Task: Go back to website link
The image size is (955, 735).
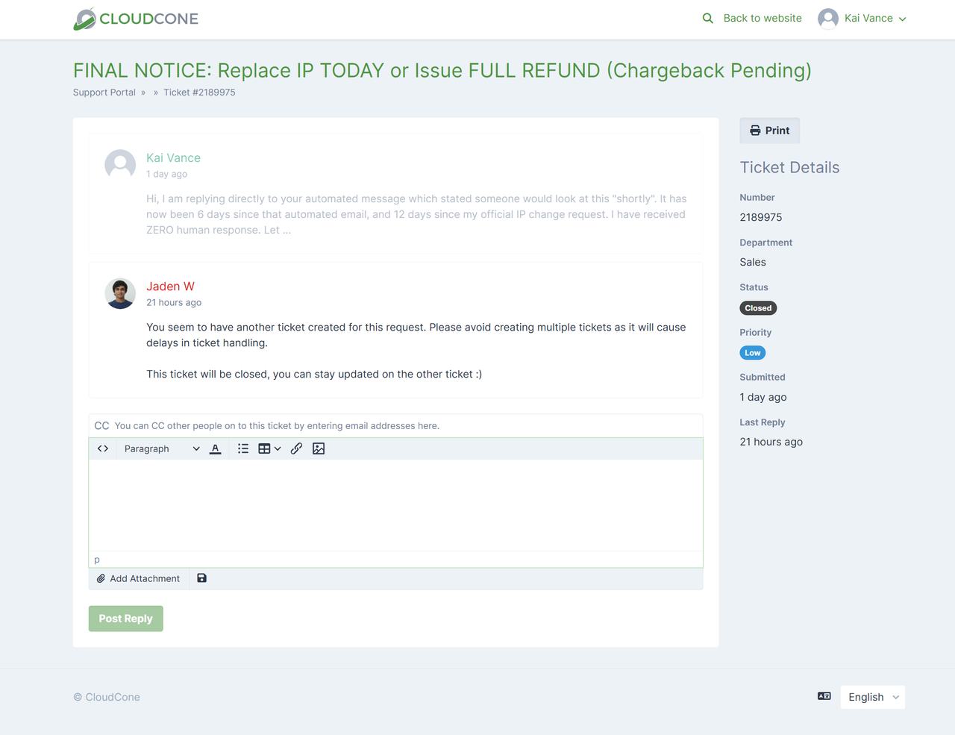Action: (x=763, y=18)
